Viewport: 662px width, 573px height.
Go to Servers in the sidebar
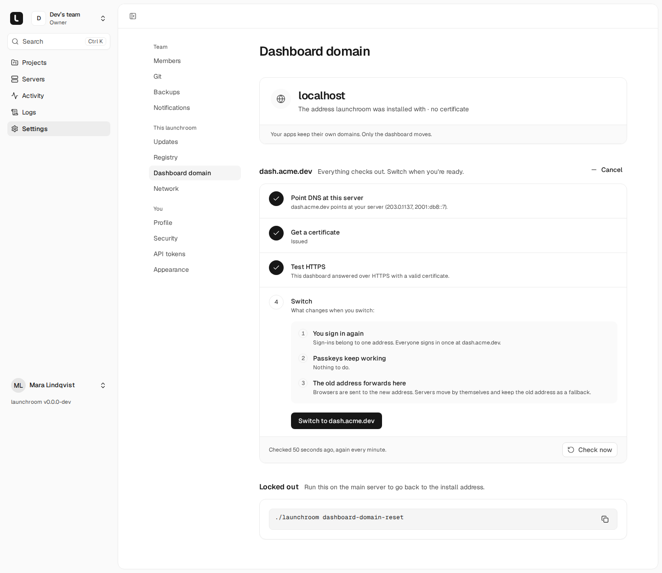59,79
